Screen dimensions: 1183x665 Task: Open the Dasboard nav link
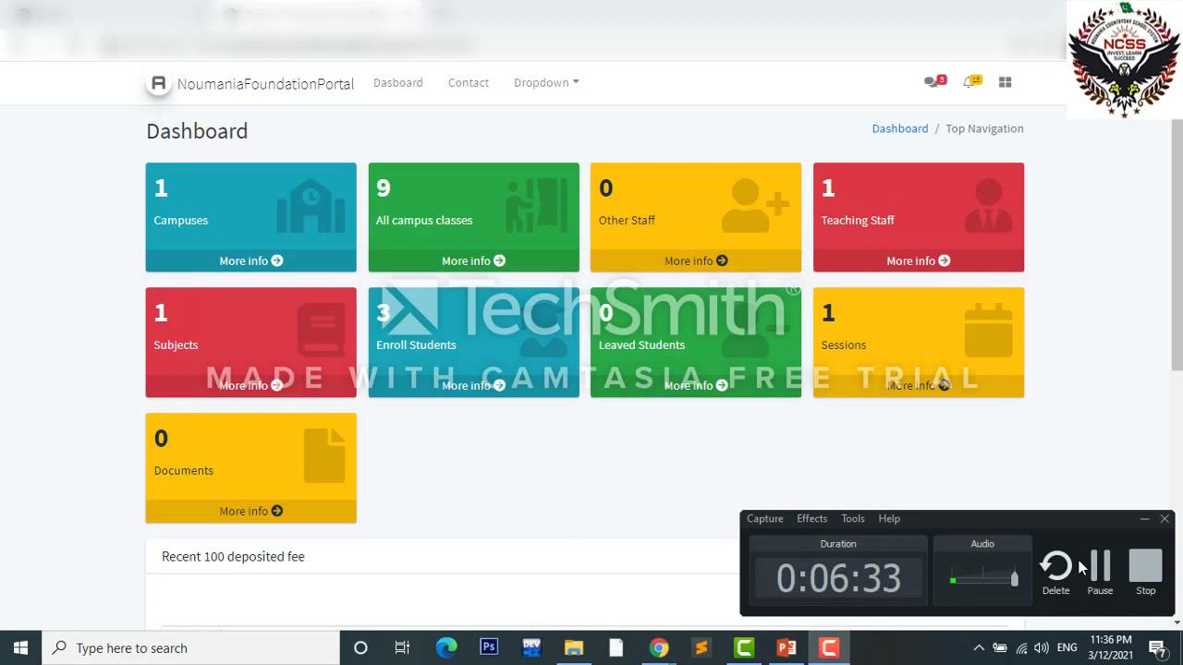coord(397,83)
